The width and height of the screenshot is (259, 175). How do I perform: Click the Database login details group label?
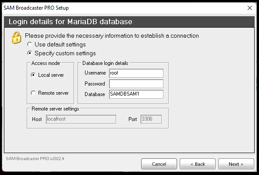105,63
